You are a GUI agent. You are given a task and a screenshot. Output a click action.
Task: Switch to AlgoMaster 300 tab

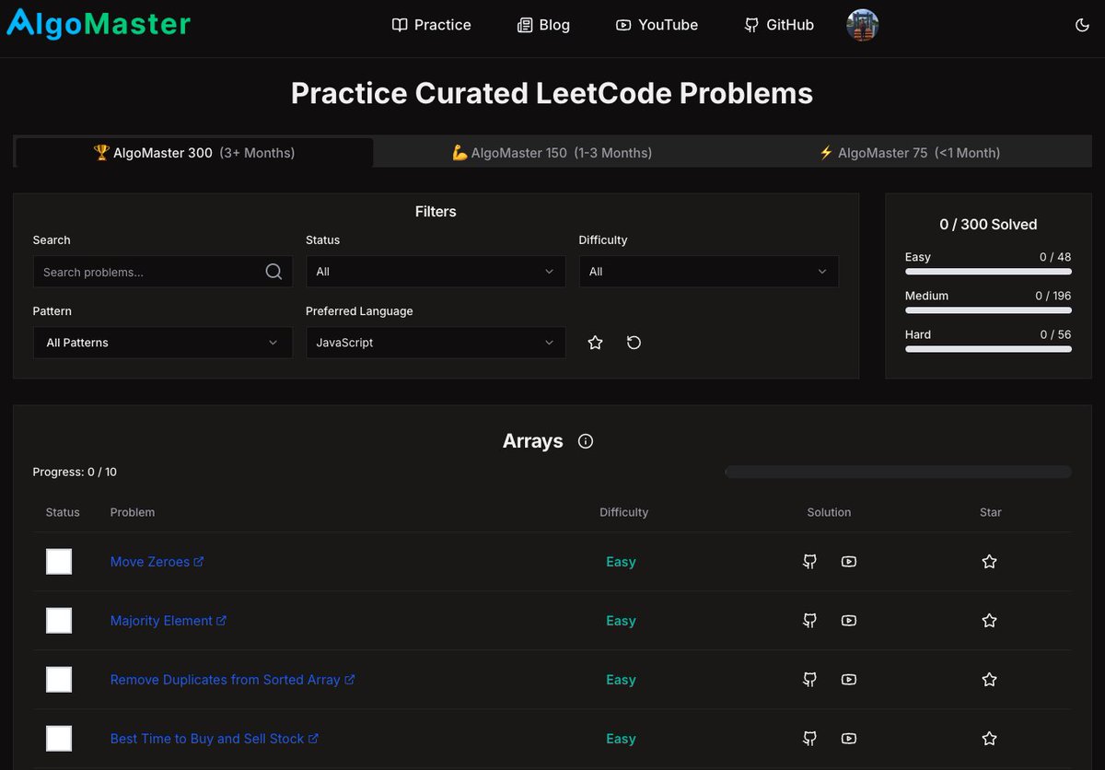194,153
